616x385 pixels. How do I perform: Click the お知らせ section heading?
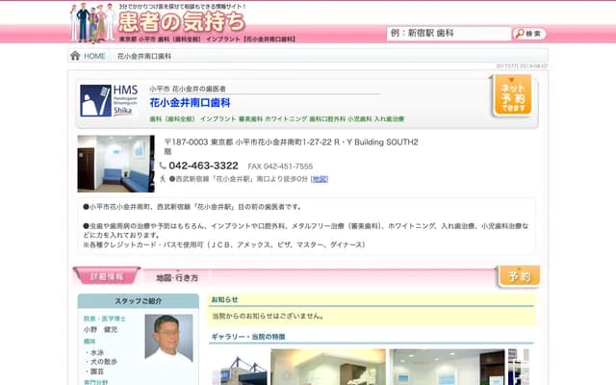click(x=224, y=299)
